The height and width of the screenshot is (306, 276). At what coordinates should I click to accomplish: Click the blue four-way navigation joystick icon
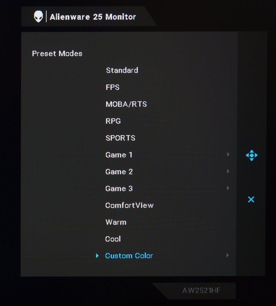coord(251,155)
